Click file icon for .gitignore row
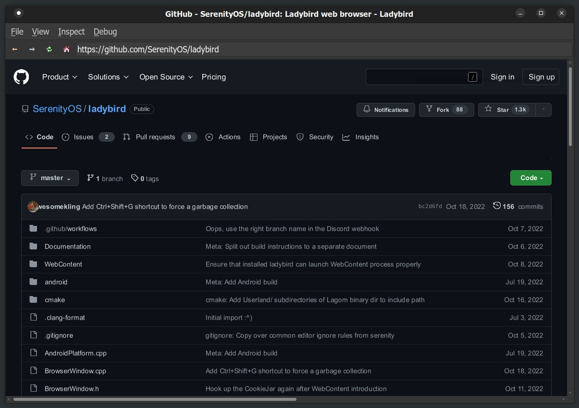 coord(33,335)
